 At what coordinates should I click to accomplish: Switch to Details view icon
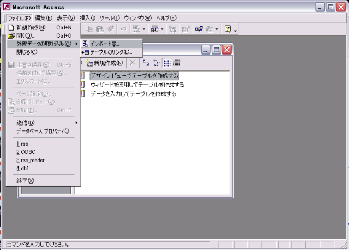177,63
